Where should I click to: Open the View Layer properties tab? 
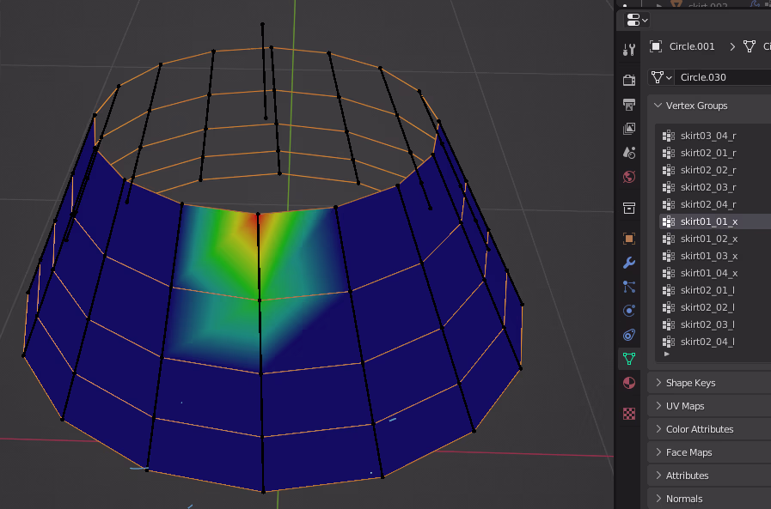(x=629, y=129)
